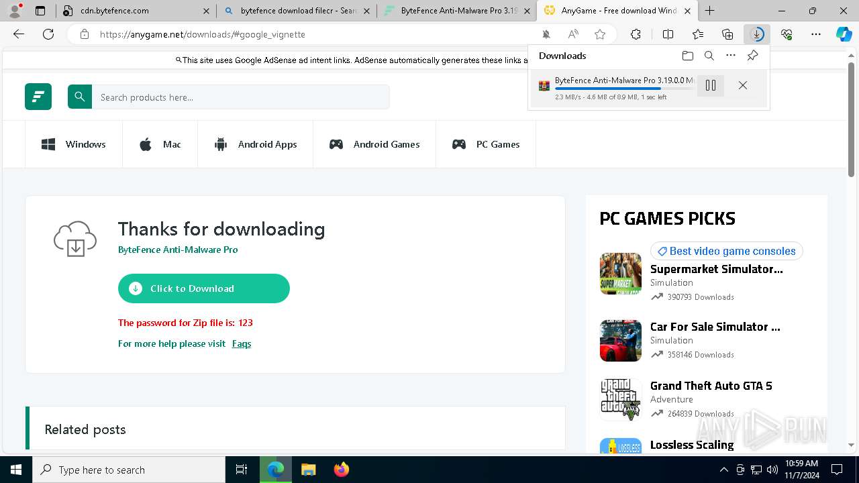Open the Favorites list icon

tap(698, 34)
